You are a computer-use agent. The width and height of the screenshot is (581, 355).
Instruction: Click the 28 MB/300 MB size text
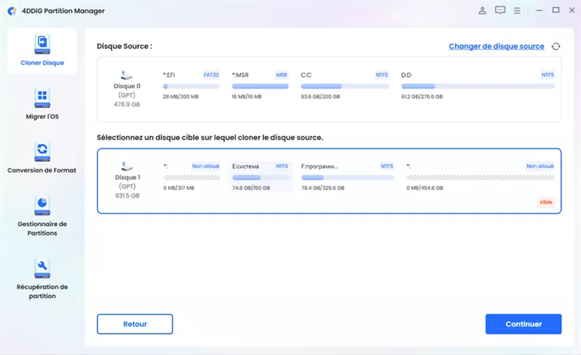point(180,97)
